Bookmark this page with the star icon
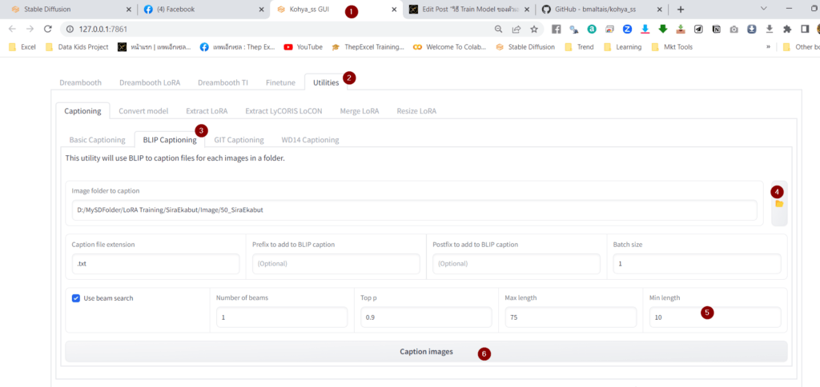The width and height of the screenshot is (820, 387). (534, 29)
